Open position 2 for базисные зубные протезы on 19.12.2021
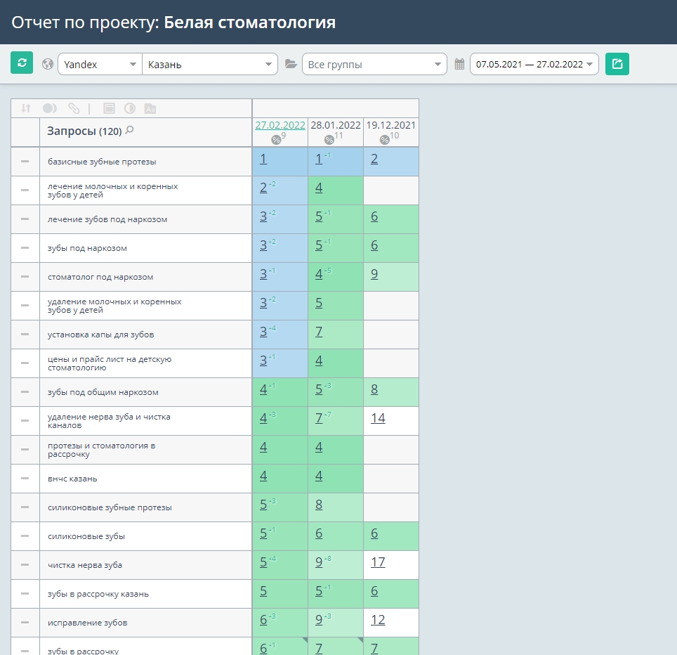 point(374,159)
